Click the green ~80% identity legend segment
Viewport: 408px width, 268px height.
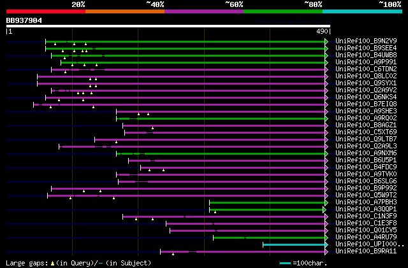(283, 11)
